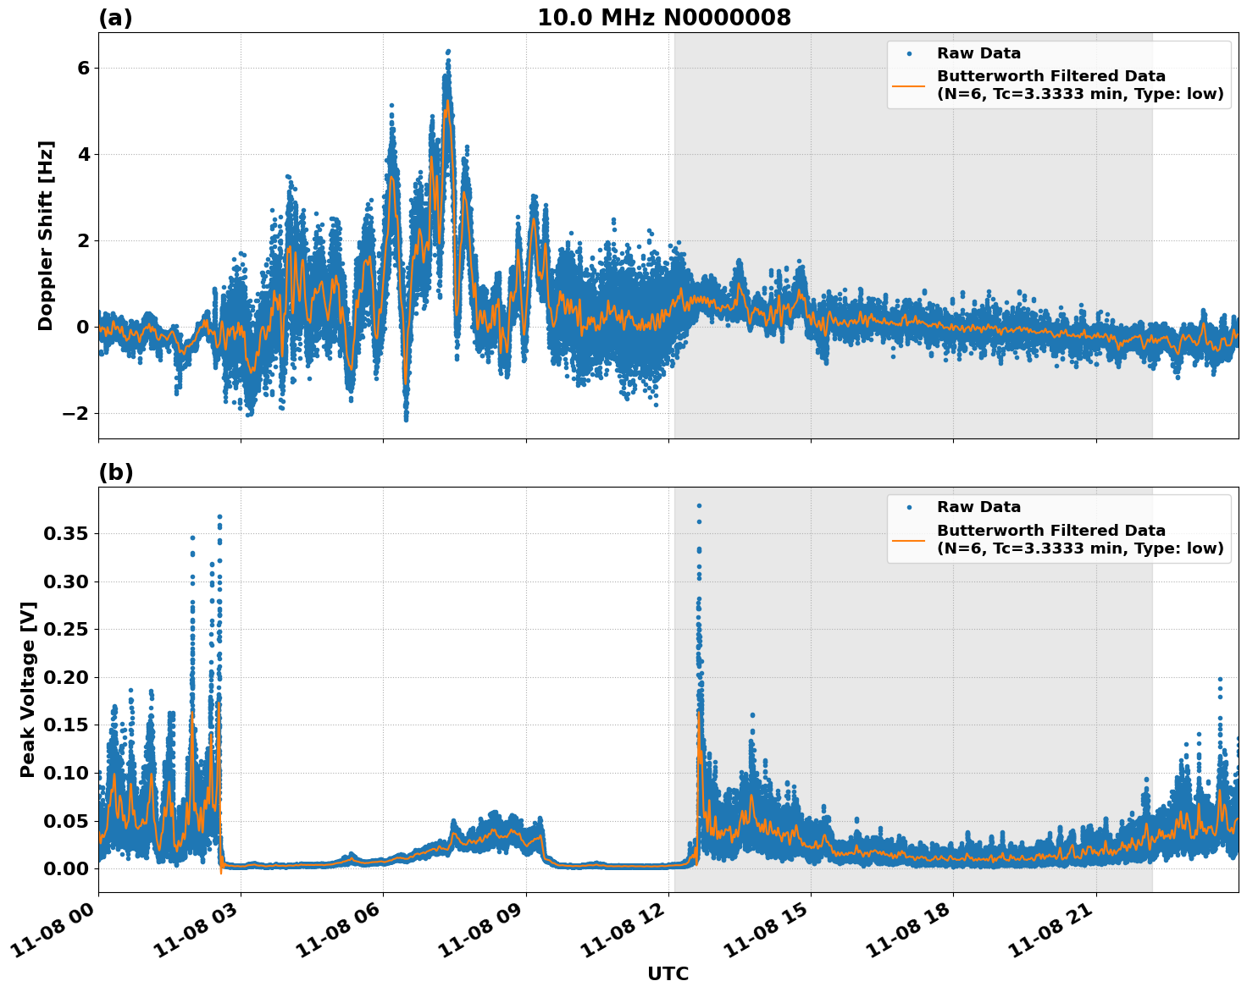This screenshot has height=992, width=1247.
Task: Click the blue scatter peak near 6 Hz
Action: pos(448,52)
